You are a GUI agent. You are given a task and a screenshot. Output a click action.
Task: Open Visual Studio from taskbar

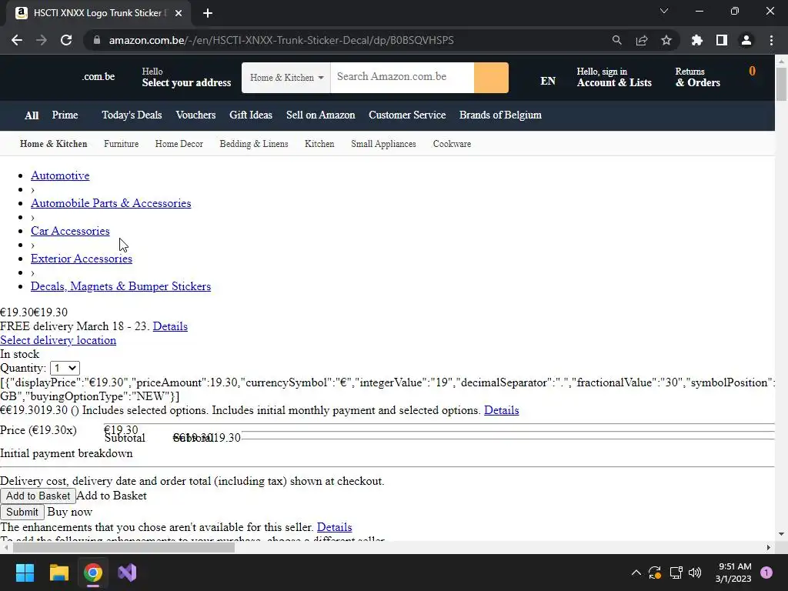click(x=127, y=573)
